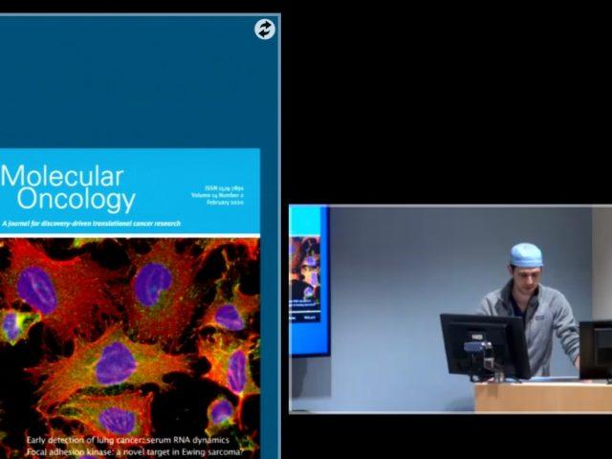Image resolution: width=612 pixels, height=459 pixels.
Task: Click the 'February 2020' issue date
Action: (226, 203)
